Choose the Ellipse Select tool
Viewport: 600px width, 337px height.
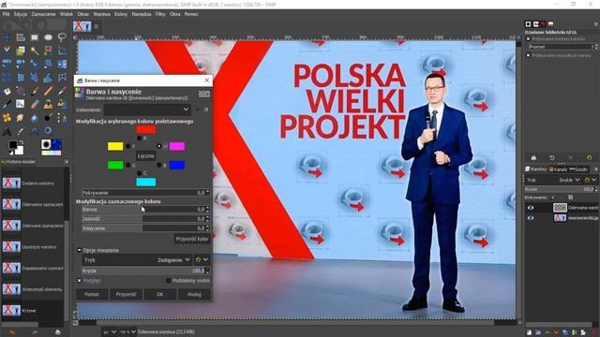(x=48, y=37)
